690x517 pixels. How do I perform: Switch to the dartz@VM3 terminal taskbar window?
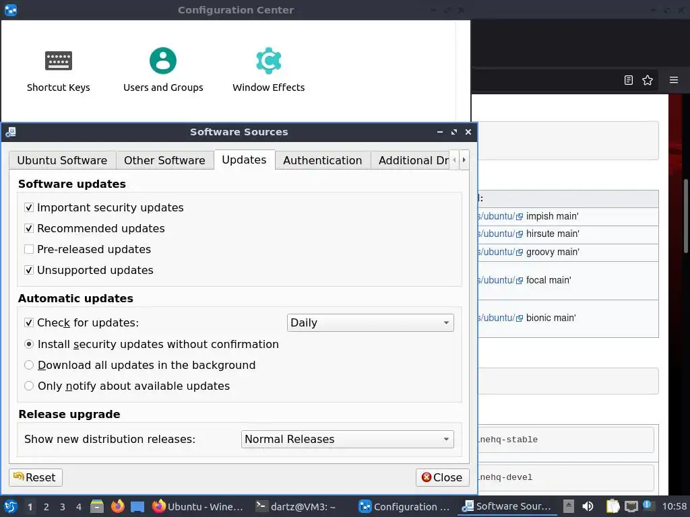point(296,506)
